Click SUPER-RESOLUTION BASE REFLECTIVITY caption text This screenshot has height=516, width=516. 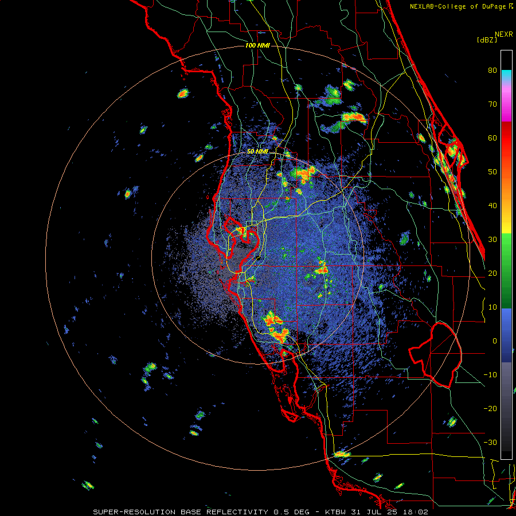pyautogui.click(x=181, y=512)
